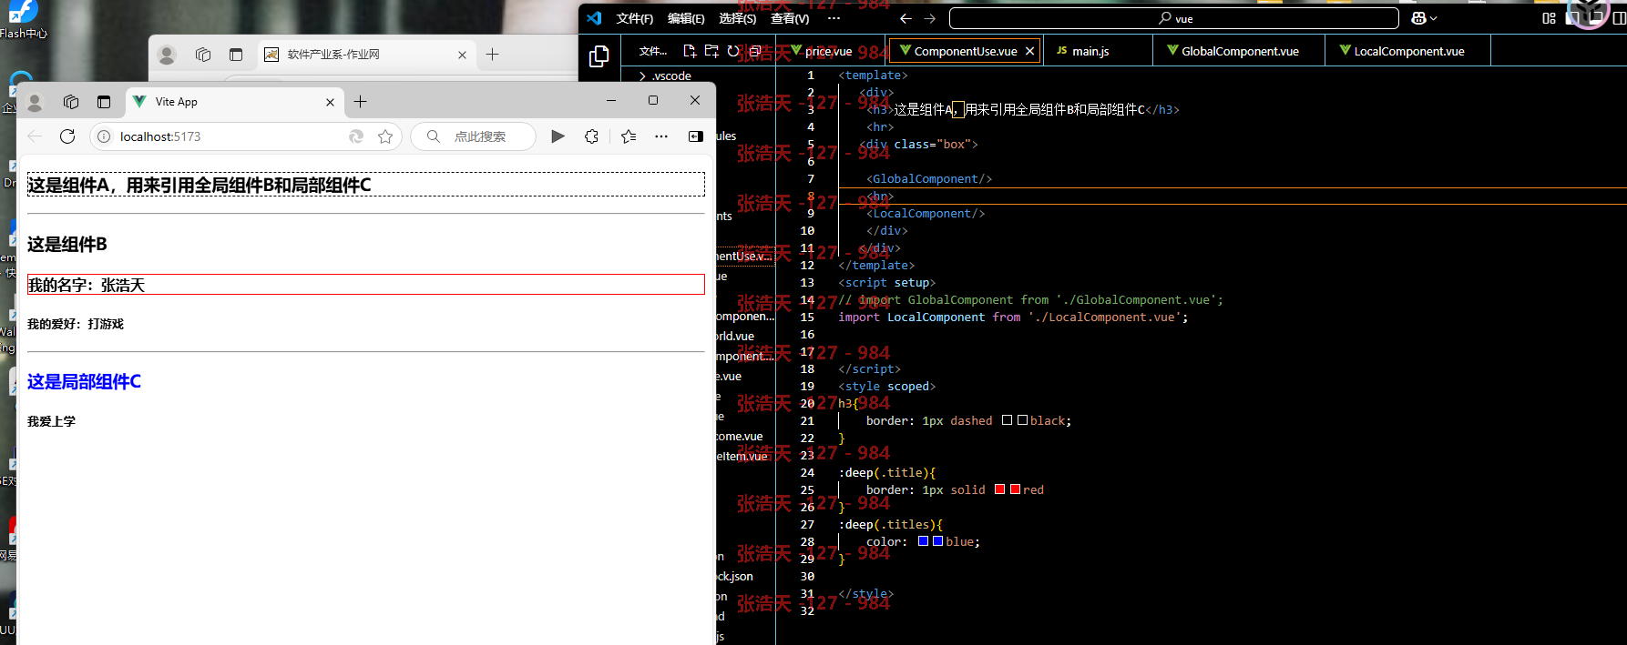Viewport: 1627px width, 645px height.
Task: Open Workspaces icon in the 软件产业系 browser window
Action: point(203,55)
